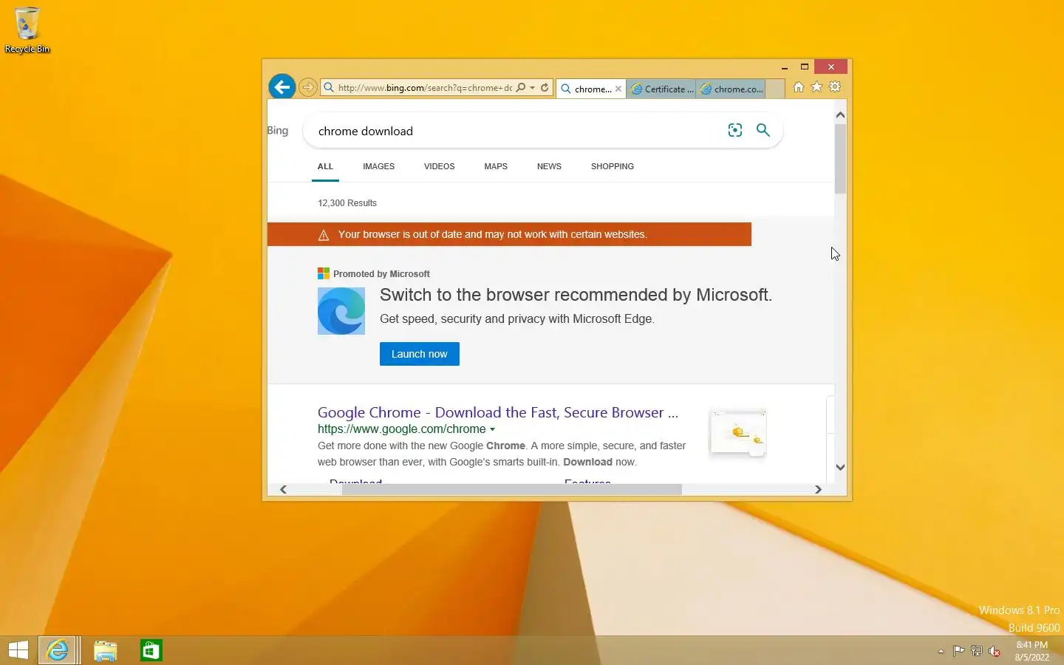The height and width of the screenshot is (665, 1064).
Task: Close the chrome search tab
Action: pos(618,89)
